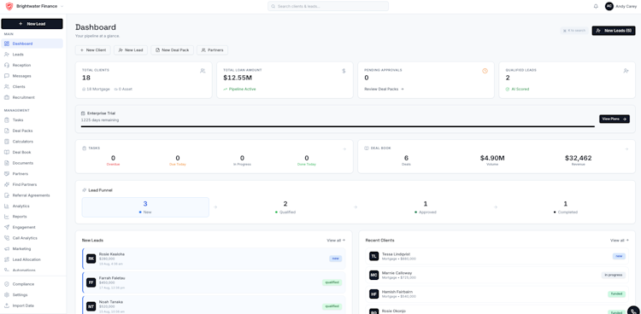This screenshot has height=314, width=641.
Task: Open the AC user avatar
Action: 609,7
